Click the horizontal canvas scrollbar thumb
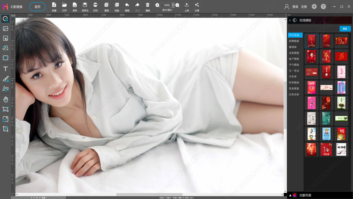Screen dimensions: 353x199 tap(149, 195)
